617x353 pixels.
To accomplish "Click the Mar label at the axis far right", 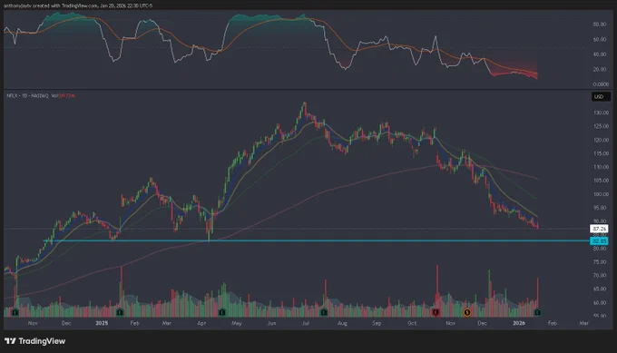I will click(x=584, y=323).
